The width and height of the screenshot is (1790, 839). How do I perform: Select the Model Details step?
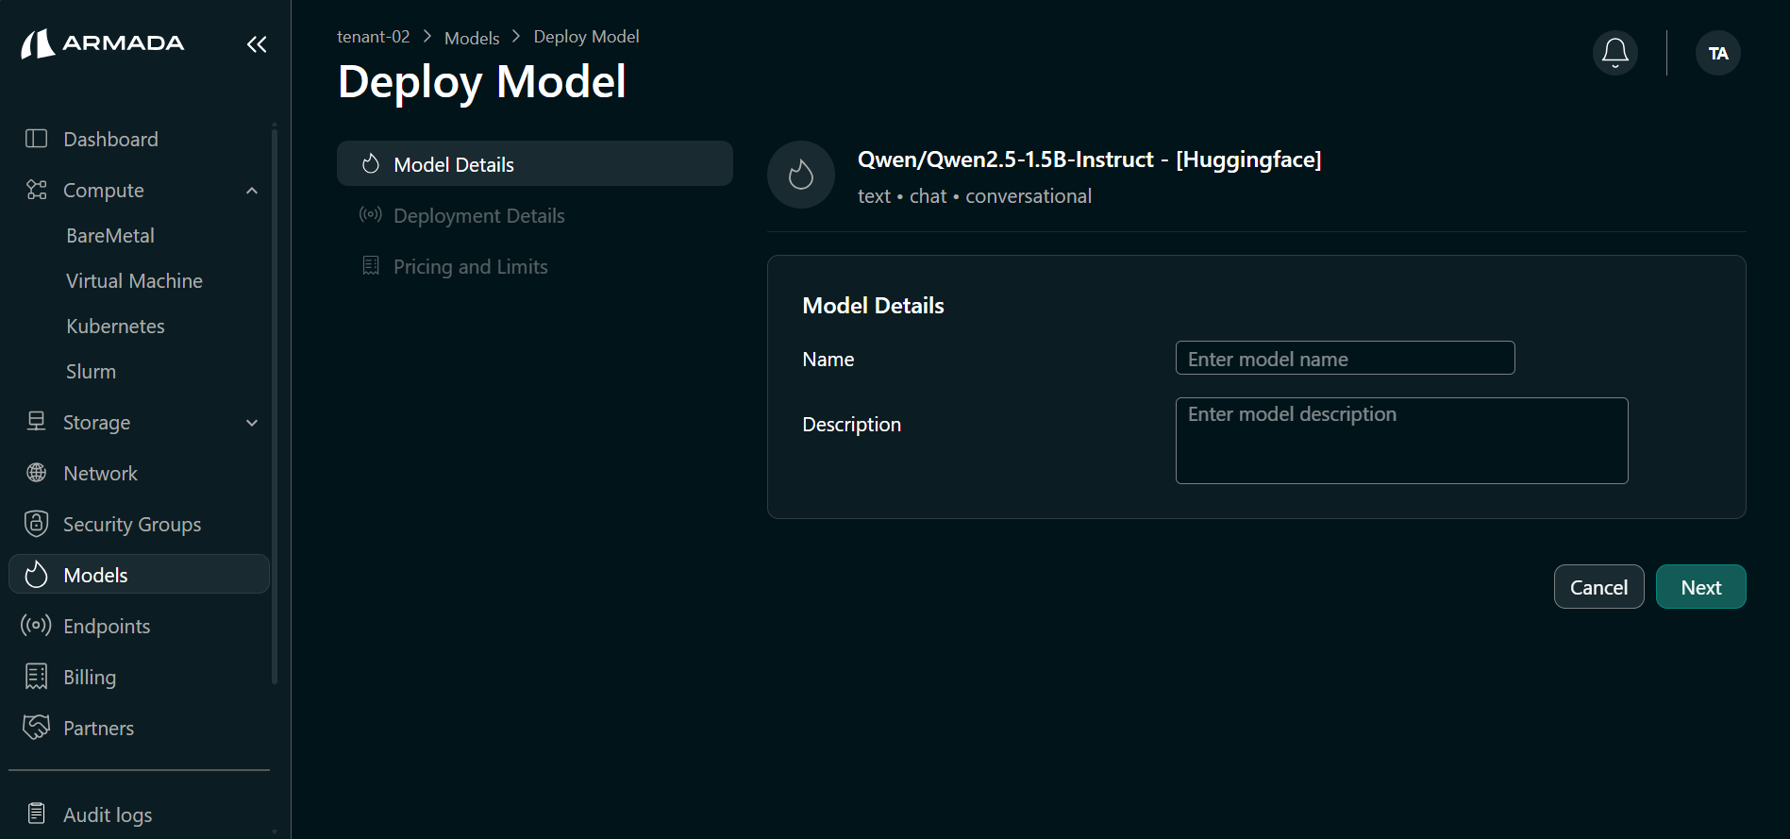pyautogui.click(x=535, y=164)
